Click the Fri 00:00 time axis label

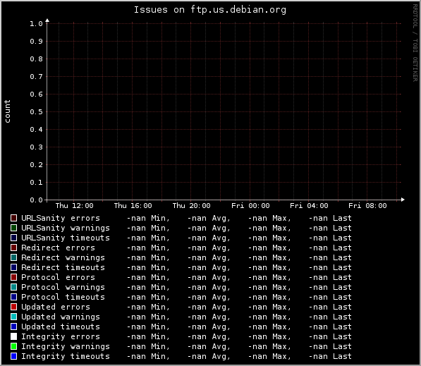[x=250, y=206]
